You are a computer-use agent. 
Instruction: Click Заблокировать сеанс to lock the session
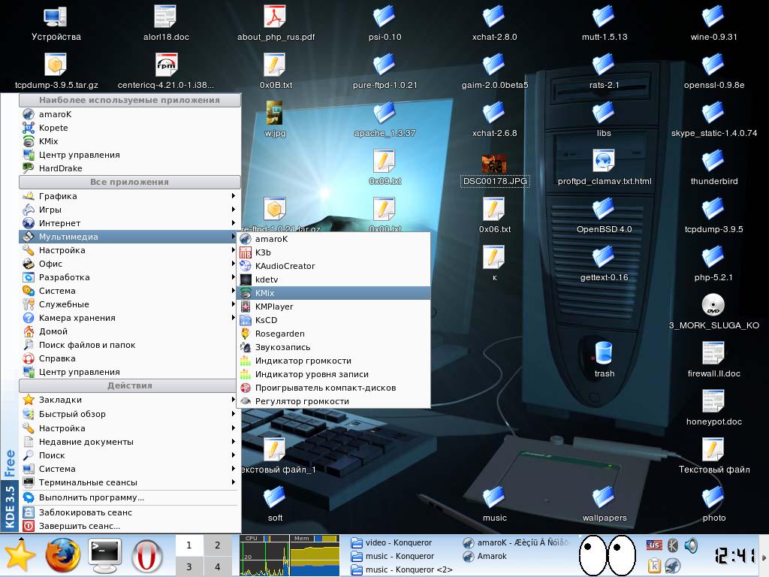click(x=129, y=512)
